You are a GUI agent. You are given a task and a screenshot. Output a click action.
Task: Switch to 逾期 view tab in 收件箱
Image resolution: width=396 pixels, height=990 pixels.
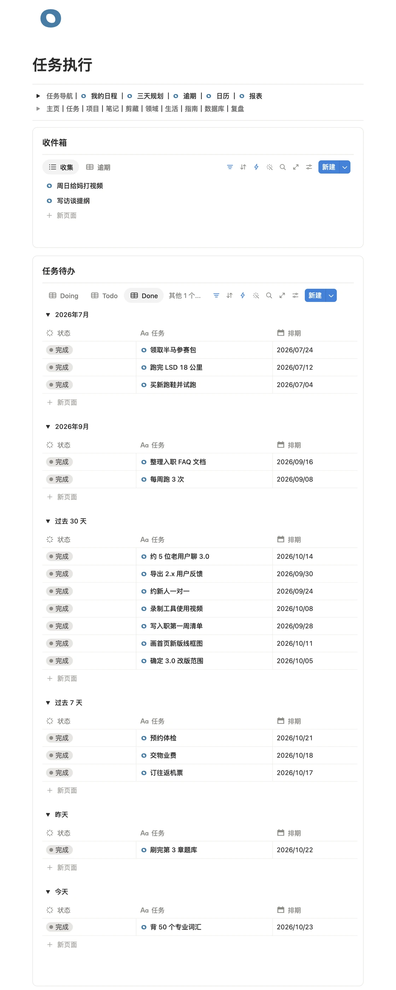click(x=98, y=167)
